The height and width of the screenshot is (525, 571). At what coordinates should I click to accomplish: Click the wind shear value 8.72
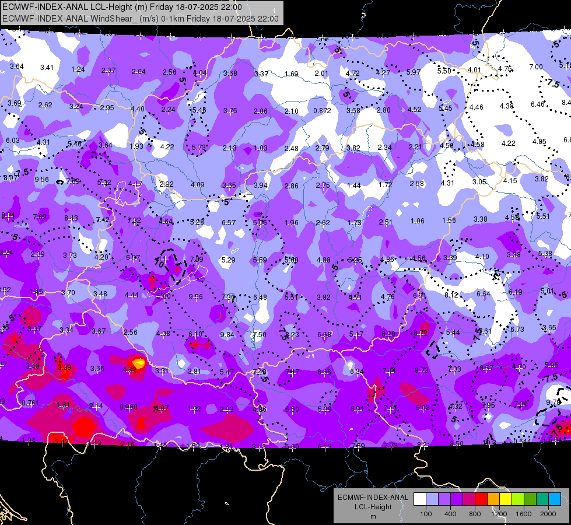421,332
